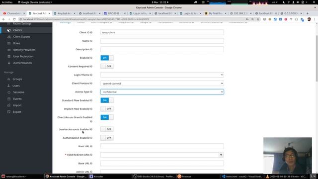Click help icon next to Access Type

coord(91,91)
